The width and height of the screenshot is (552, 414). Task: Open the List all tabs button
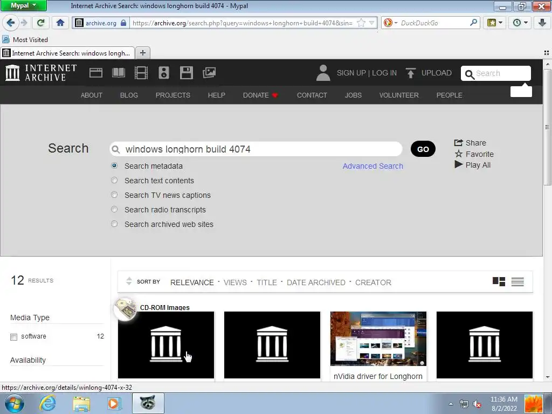[547, 53]
